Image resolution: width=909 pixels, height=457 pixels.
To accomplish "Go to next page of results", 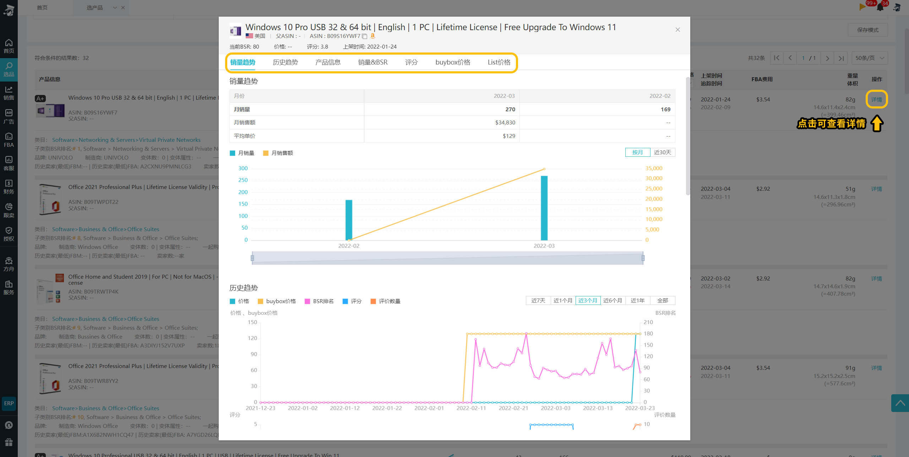I will coord(827,58).
